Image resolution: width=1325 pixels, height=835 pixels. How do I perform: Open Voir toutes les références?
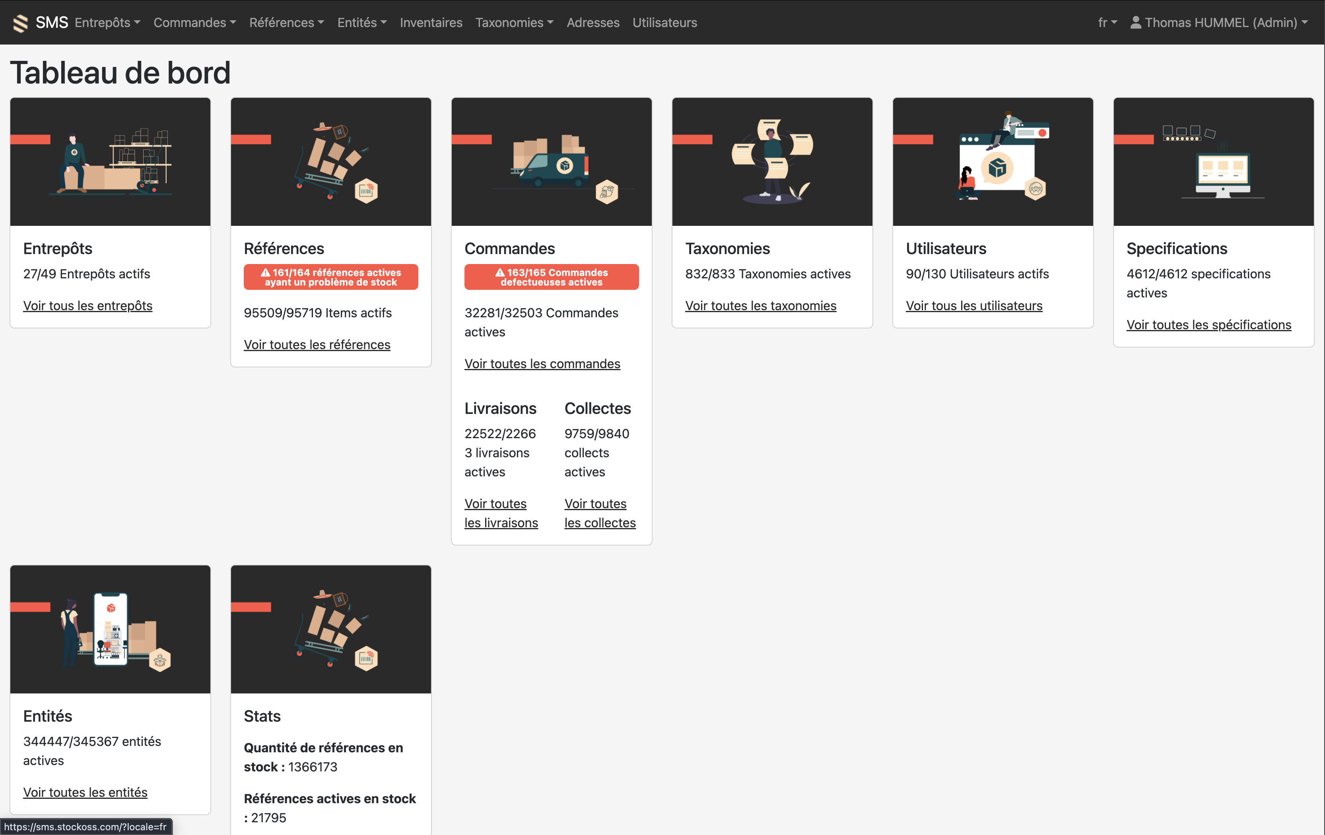(x=317, y=344)
